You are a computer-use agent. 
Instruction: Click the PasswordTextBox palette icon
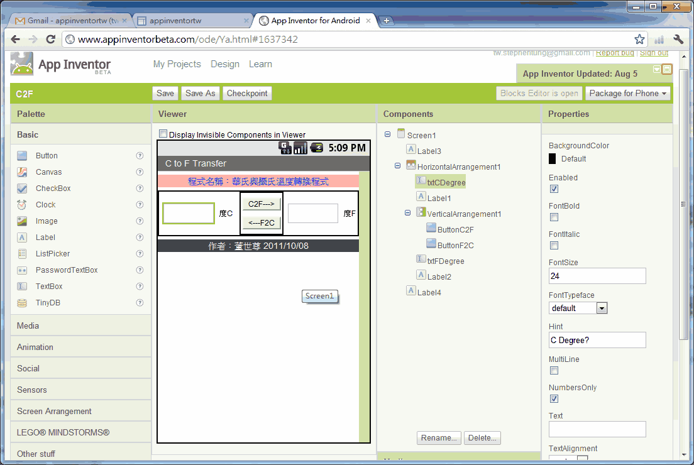tap(22, 270)
